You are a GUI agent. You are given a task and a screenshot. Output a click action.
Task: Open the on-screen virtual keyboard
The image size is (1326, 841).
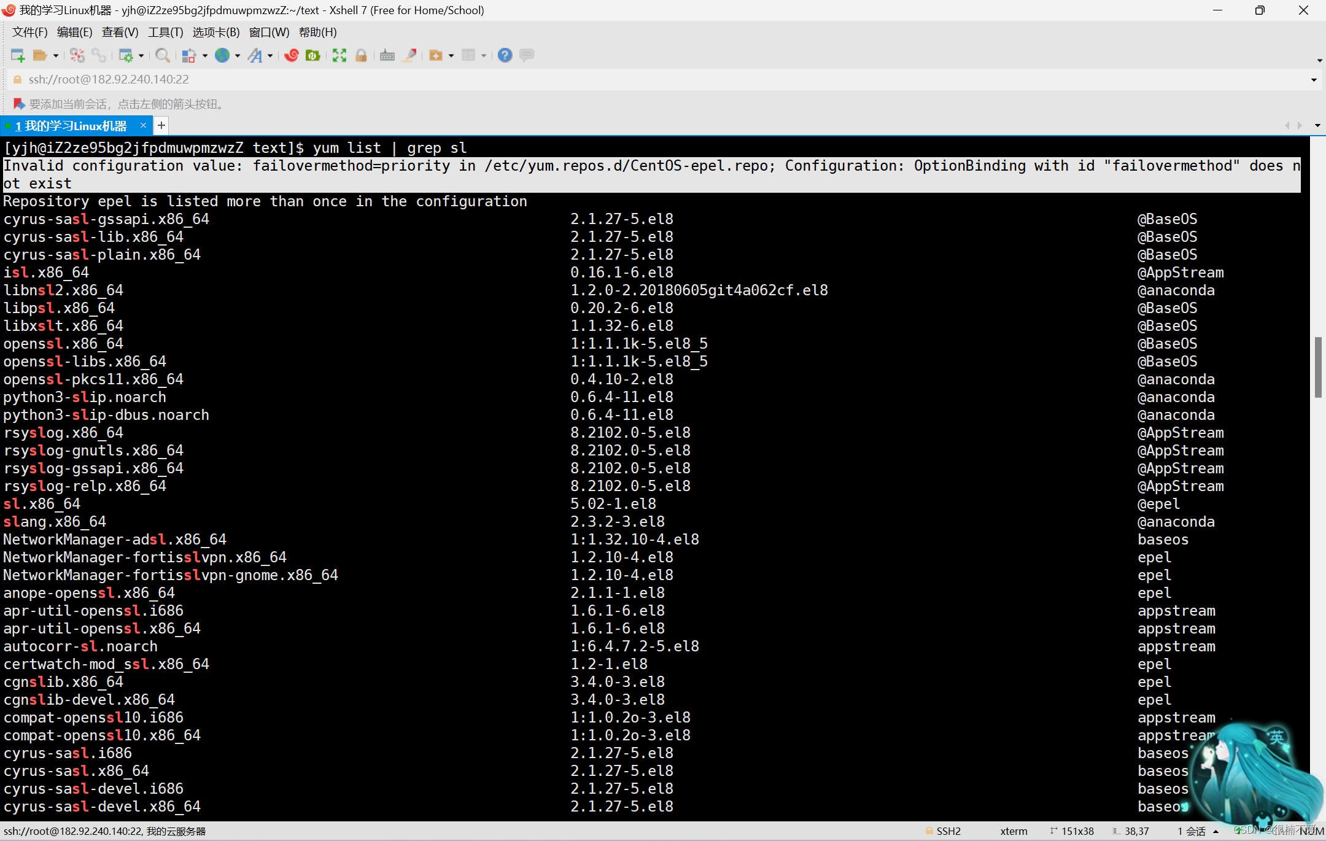387,55
